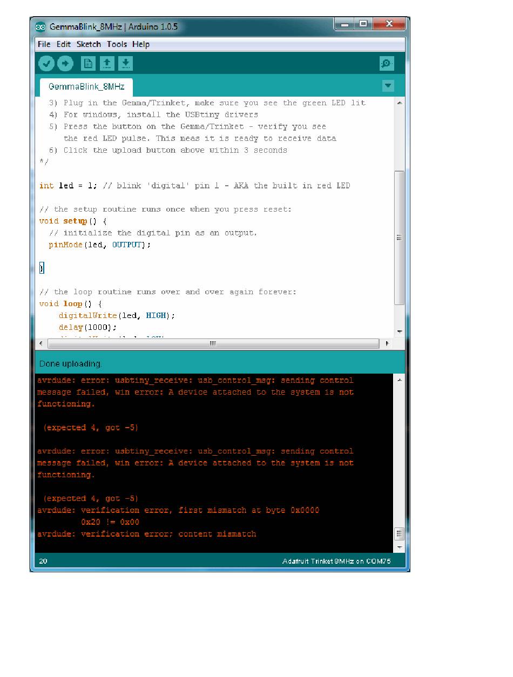Click the line number '20' in status bar
Image resolution: width=513 pixels, height=677 pixels.
(x=43, y=561)
